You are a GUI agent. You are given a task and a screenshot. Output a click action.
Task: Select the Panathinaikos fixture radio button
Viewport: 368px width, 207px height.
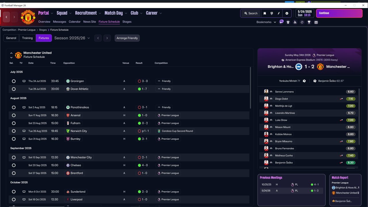pyautogui.click(x=14, y=108)
